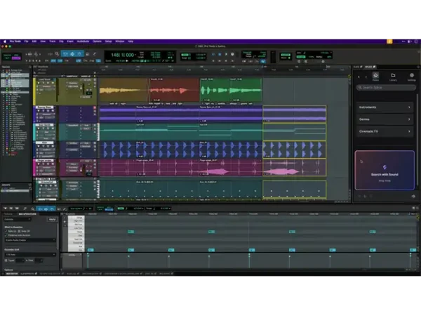The height and width of the screenshot is (316, 421).
Task: Click the notes icon in MIDI editor toolbar
Action: 25,209
